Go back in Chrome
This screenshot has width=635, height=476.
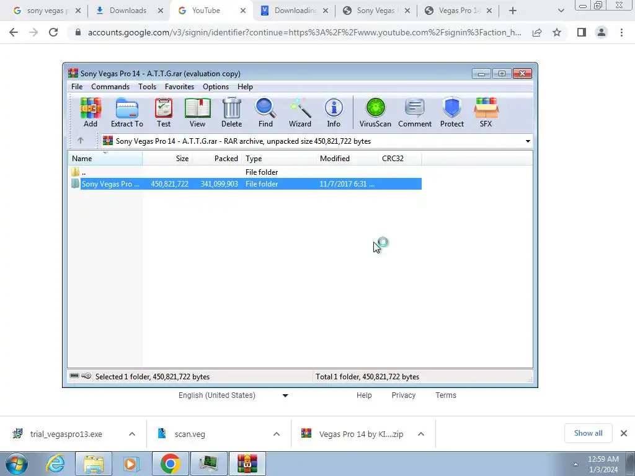14,32
